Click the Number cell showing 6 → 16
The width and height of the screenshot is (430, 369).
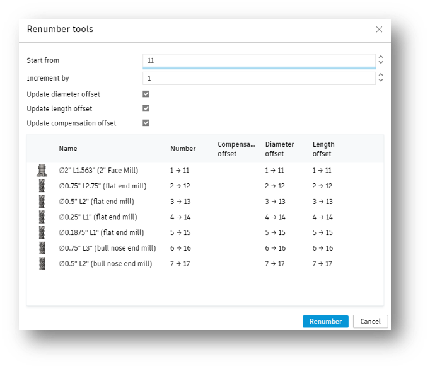click(x=180, y=248)
